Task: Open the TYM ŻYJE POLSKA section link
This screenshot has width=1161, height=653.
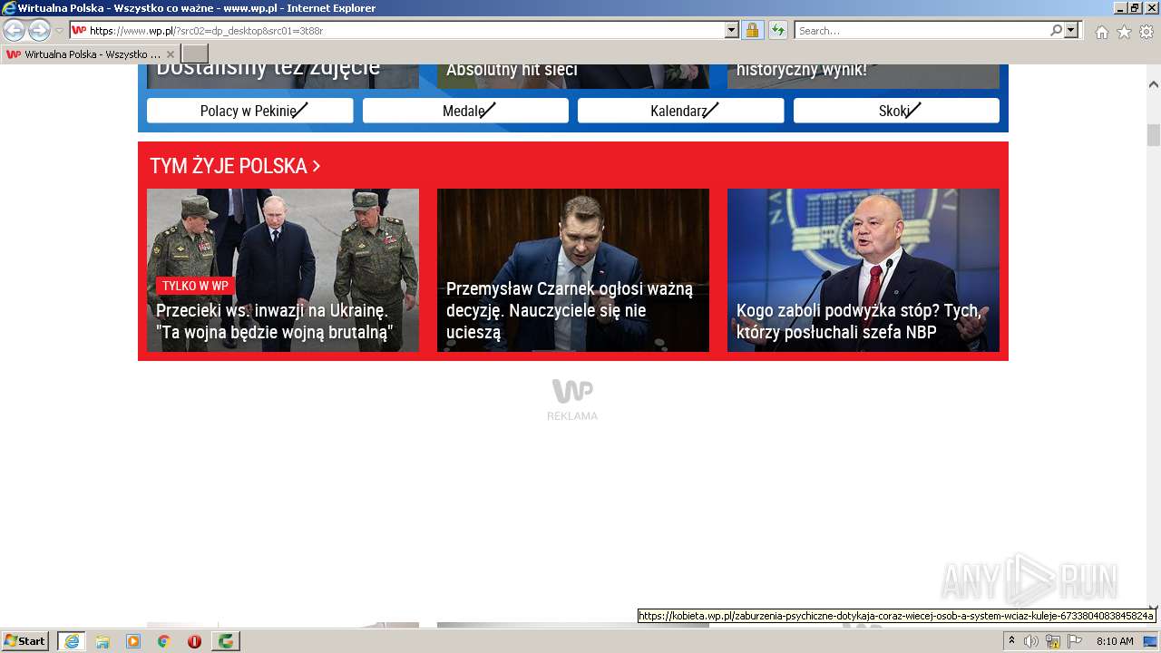Action: tap(235, 166)
